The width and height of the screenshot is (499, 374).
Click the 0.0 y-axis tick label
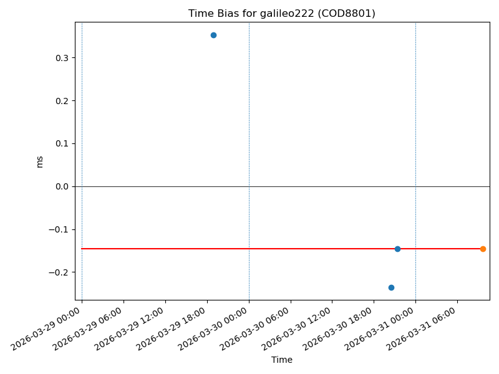point(61,186)
